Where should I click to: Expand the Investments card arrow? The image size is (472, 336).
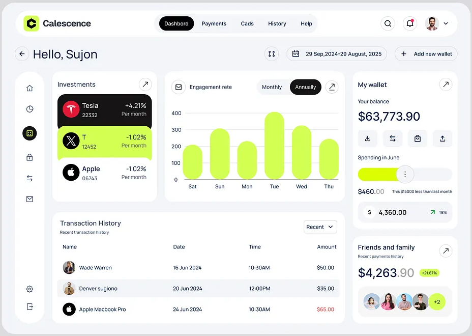[x=145, y=85]
